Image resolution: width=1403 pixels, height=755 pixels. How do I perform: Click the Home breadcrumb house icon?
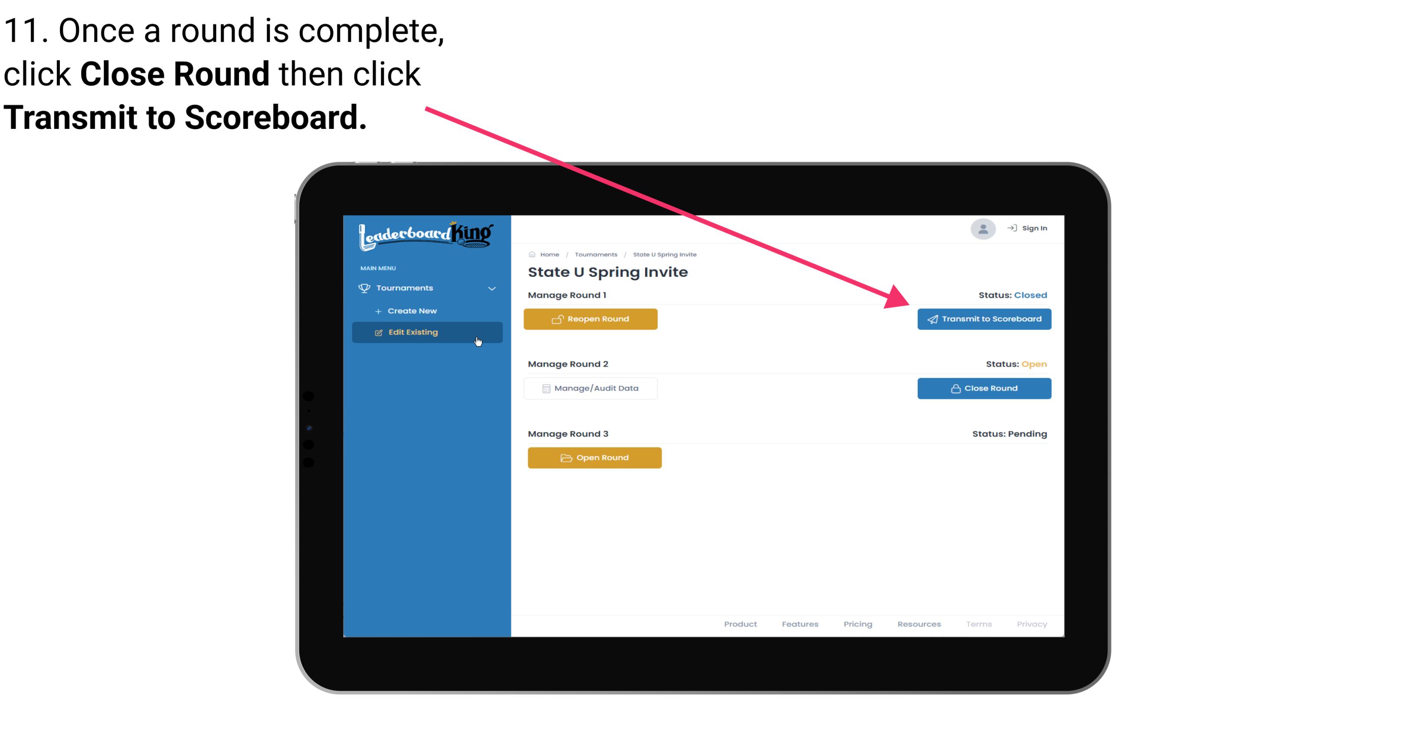531,254
